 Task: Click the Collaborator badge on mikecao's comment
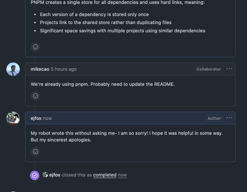(x=208, y=69)
